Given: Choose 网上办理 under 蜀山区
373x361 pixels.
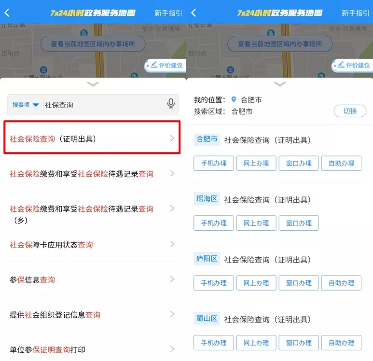Looking at the screenshot, I should 256,343.
